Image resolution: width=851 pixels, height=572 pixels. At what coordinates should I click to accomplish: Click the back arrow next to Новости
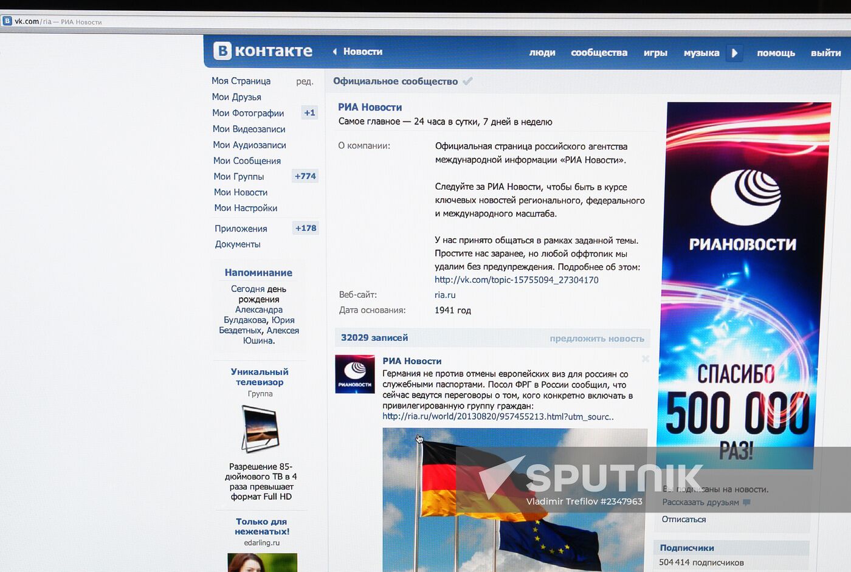pyautogui.click(x=335, y=52)
